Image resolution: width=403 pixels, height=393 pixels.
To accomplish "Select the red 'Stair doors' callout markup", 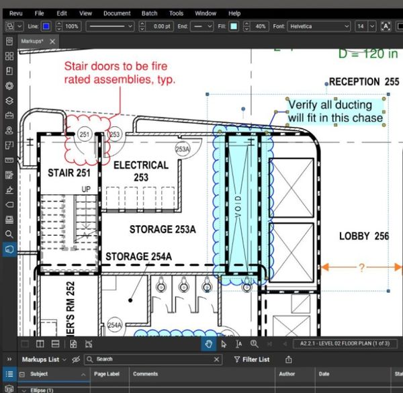I will (120, 73).
